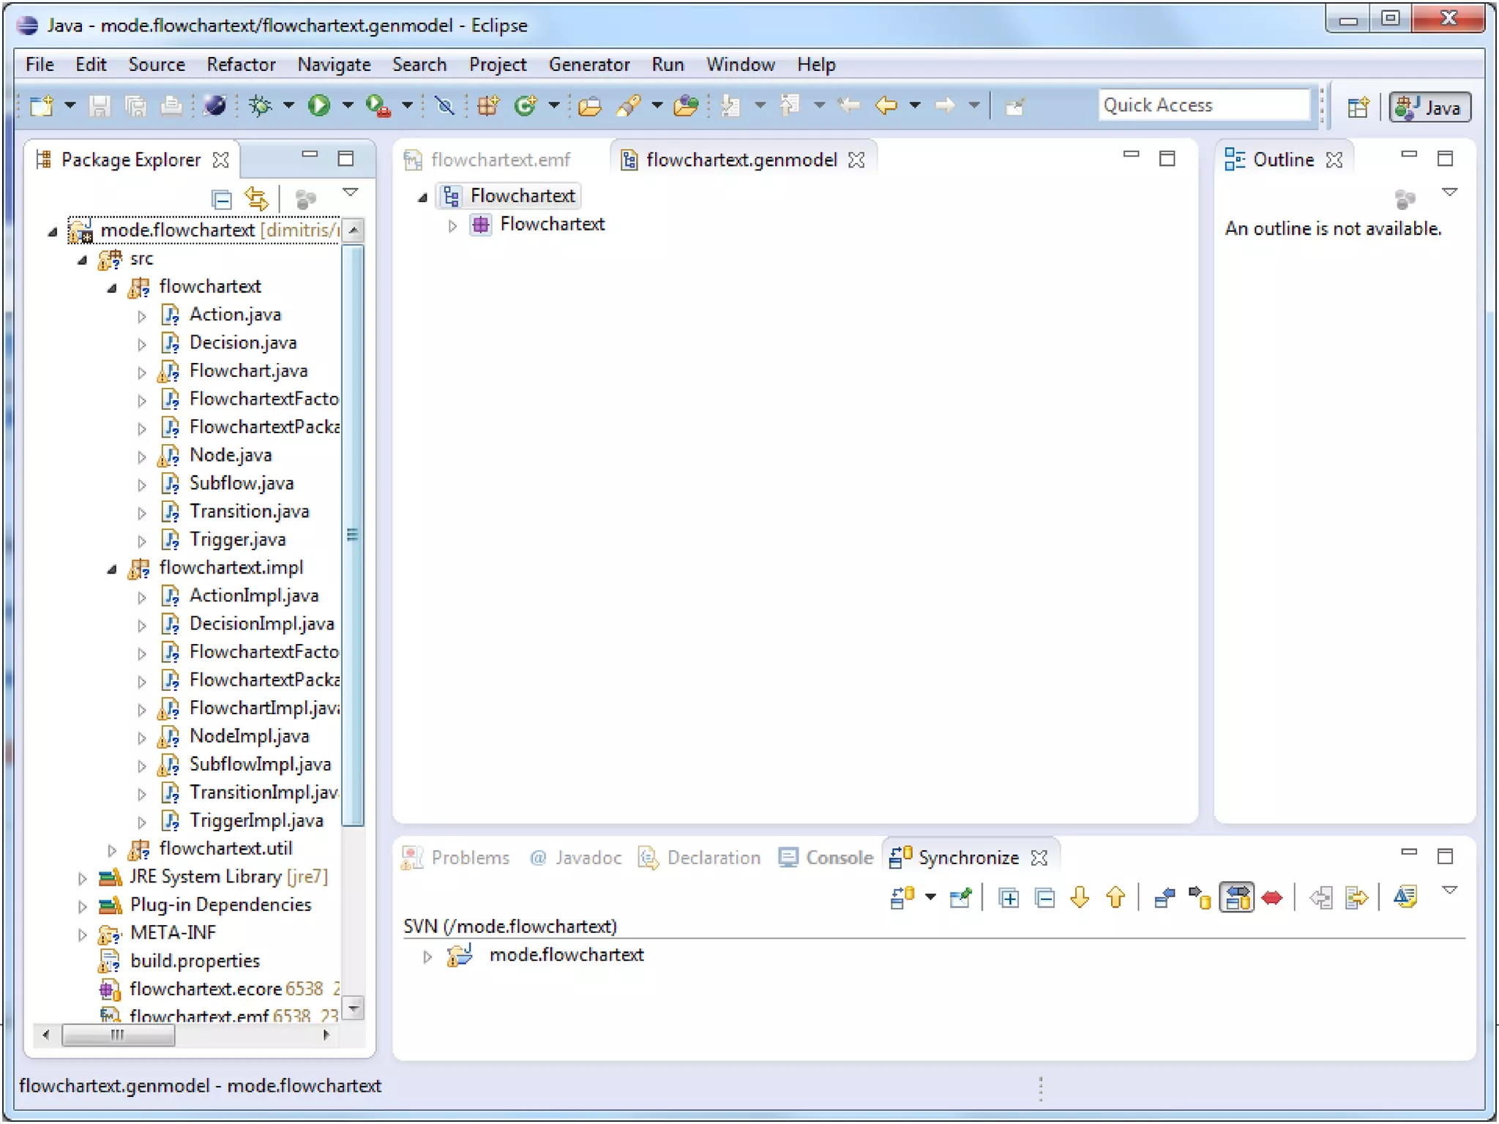The height and width of the screenshot is (1124, 1499).
Task: Click the Package Explorer vertical scrollbar thumb
Action: click(353, 534)
